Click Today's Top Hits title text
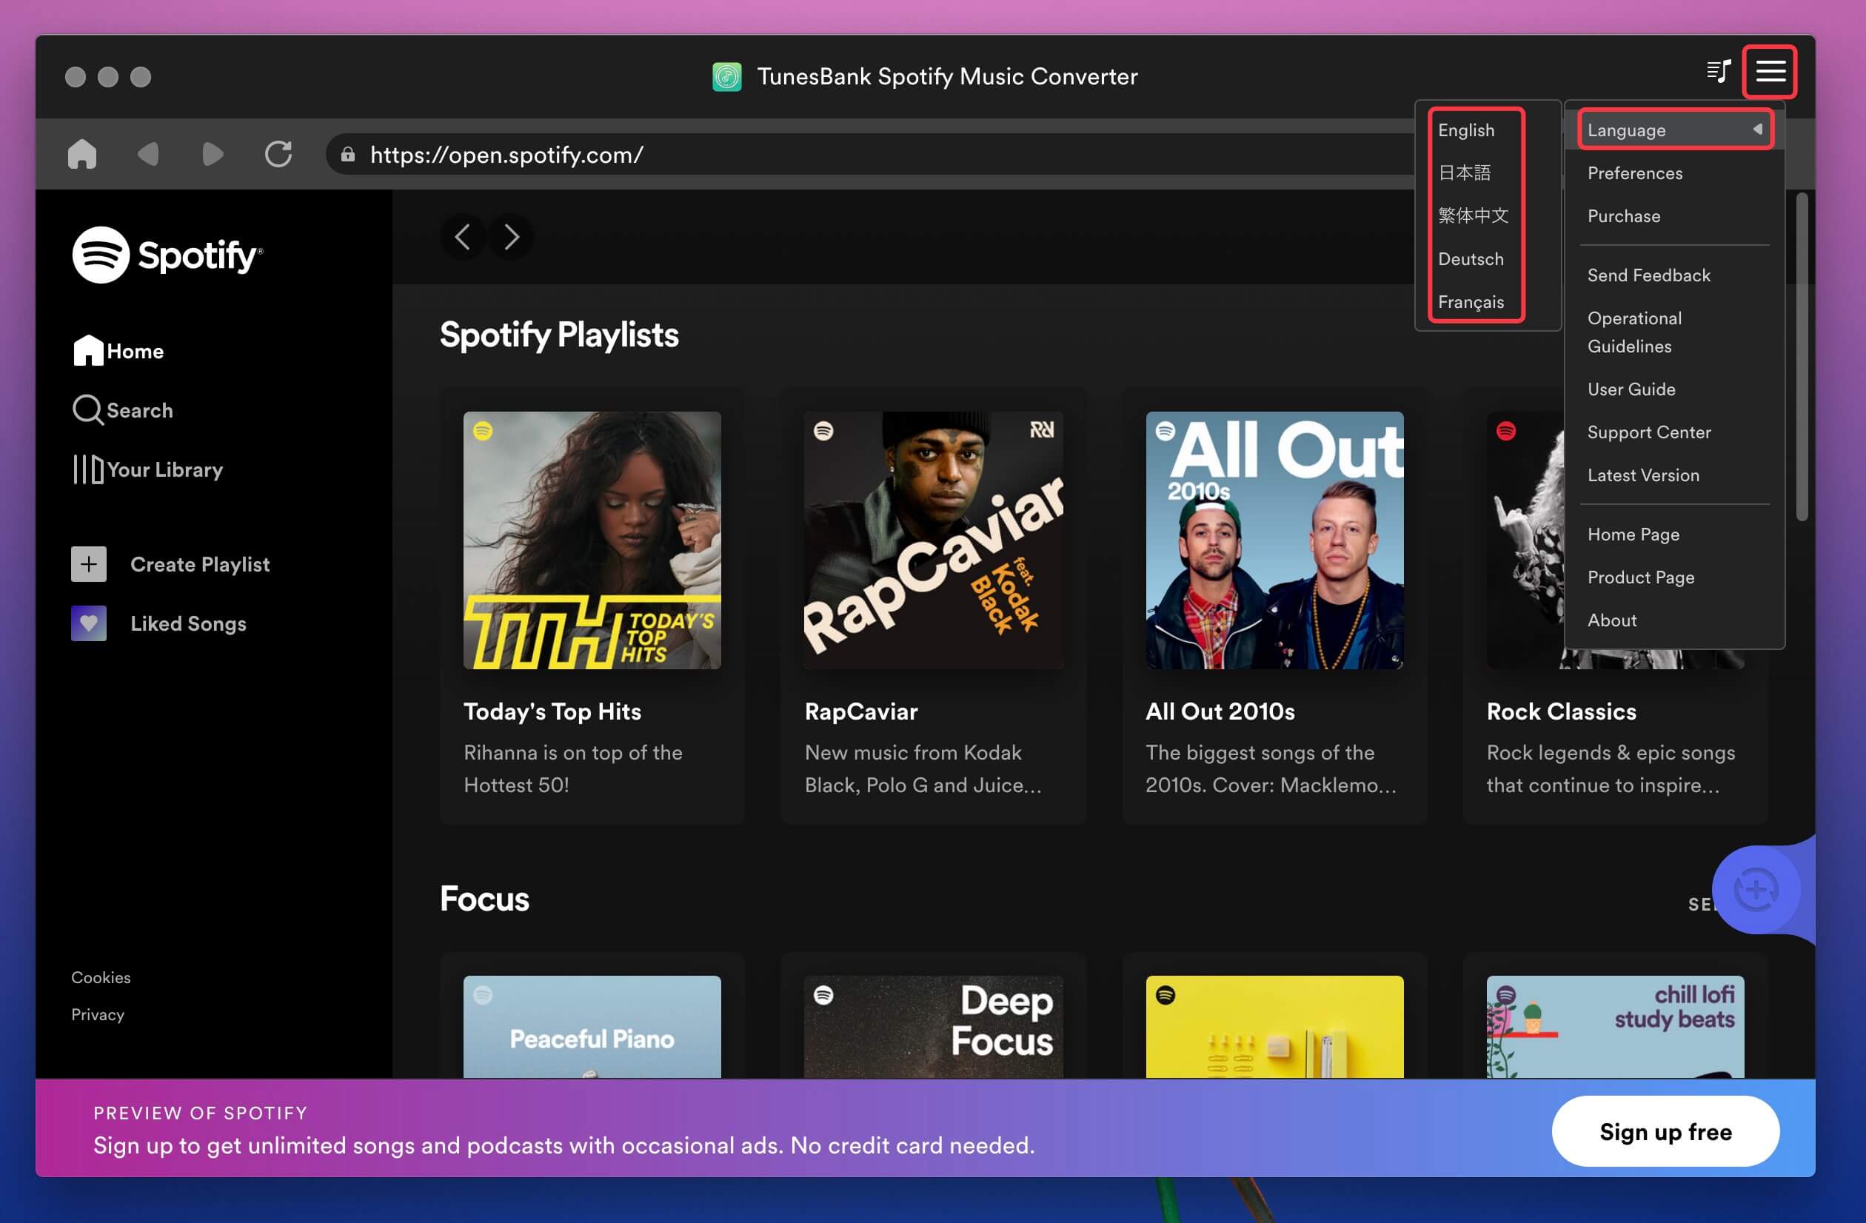Image resolution: width=1866 pixels, height=1223 pixels. [x=552, y=711]
